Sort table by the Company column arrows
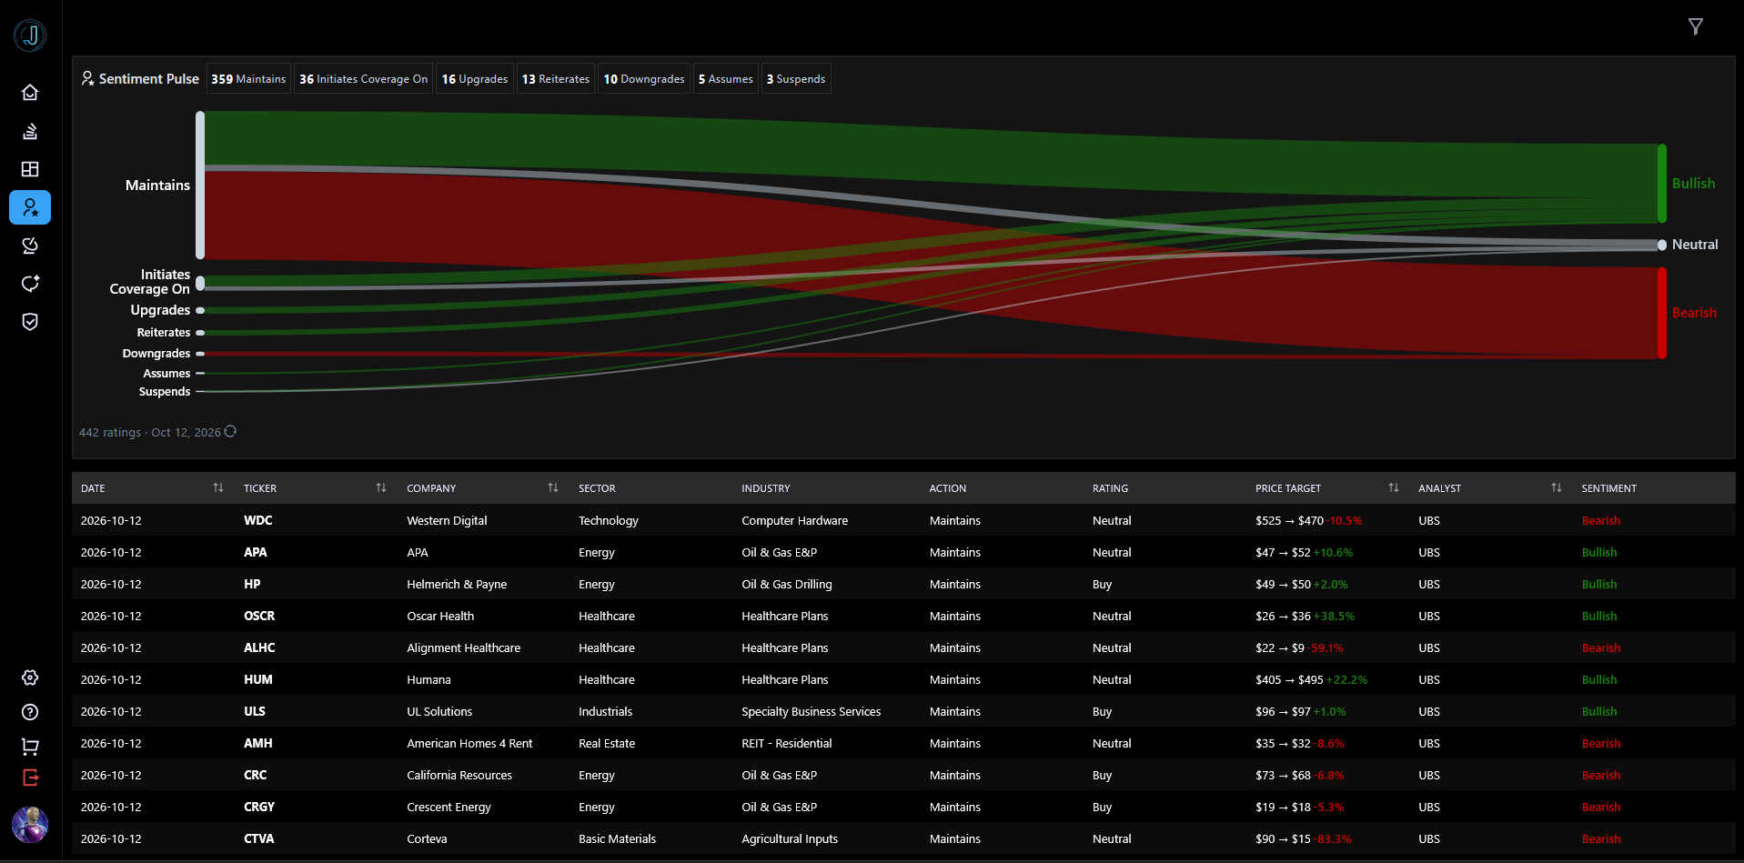The image size is (1744, 863). click(553, 488)
